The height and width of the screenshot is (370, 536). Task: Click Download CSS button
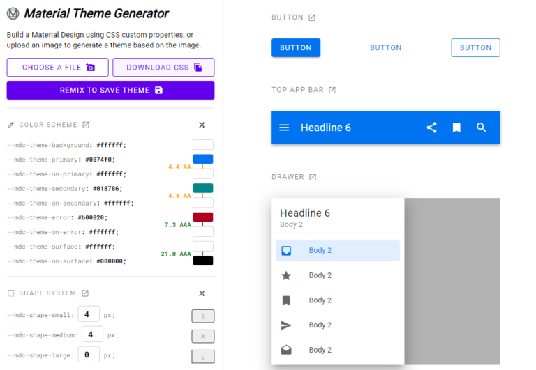(x=163, y=68)
